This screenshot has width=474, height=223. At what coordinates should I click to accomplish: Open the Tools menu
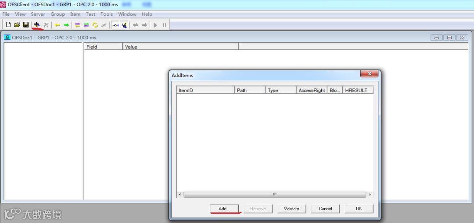(x=107, y=14)
